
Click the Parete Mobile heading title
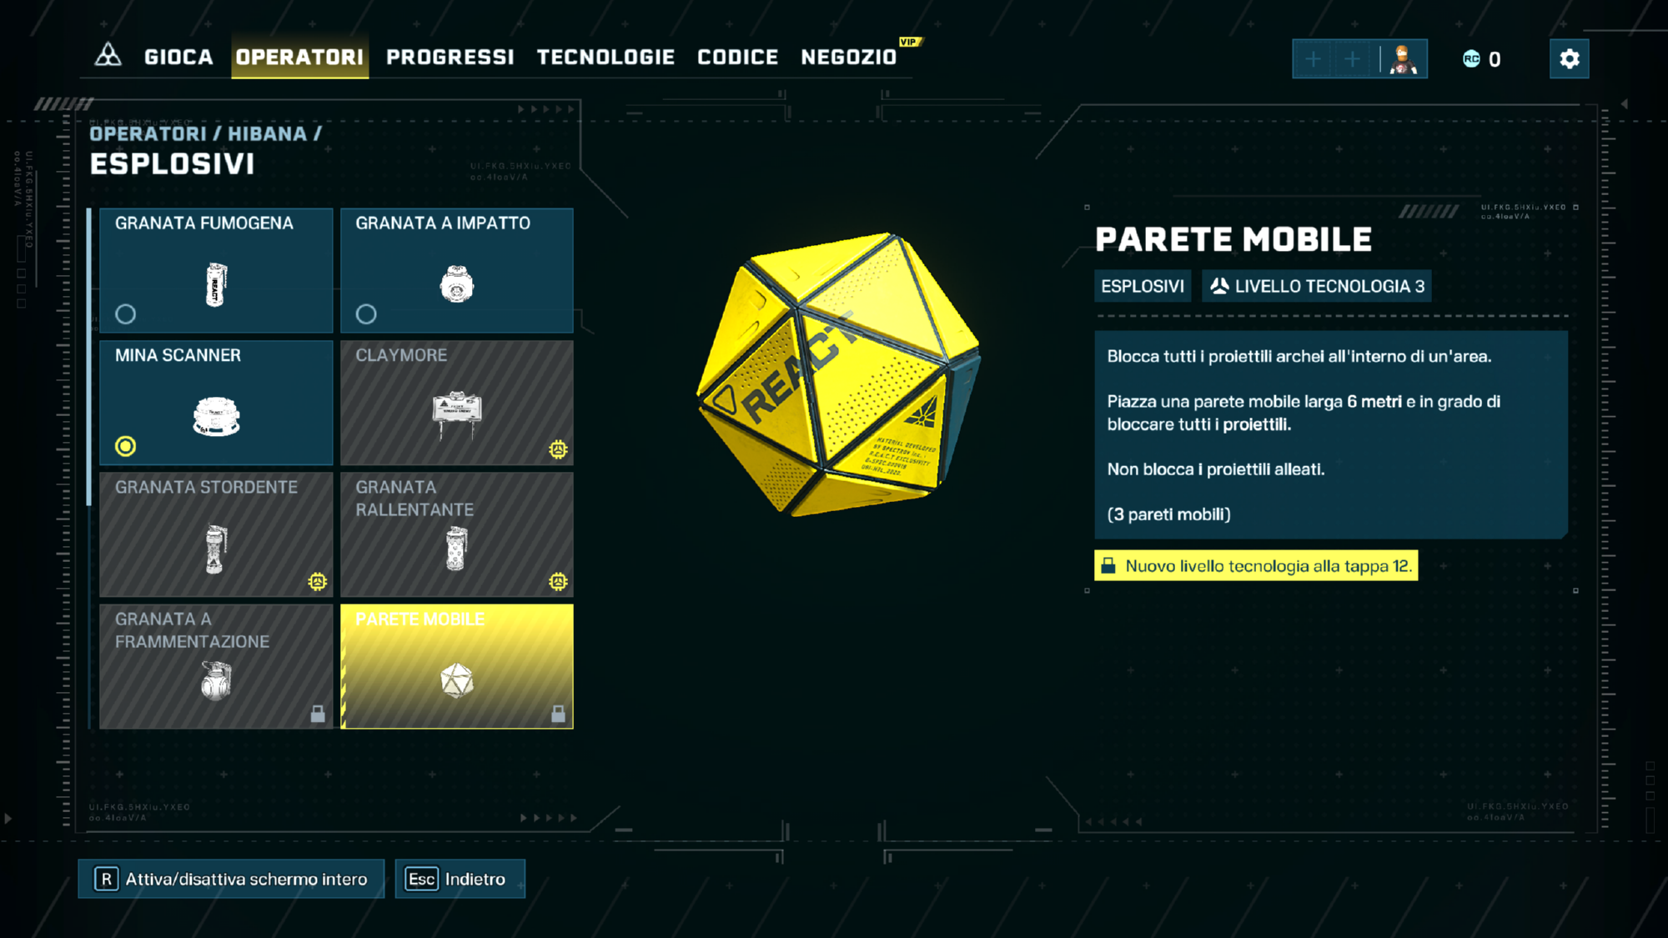pyautogui.click(x=1233, y=239)
